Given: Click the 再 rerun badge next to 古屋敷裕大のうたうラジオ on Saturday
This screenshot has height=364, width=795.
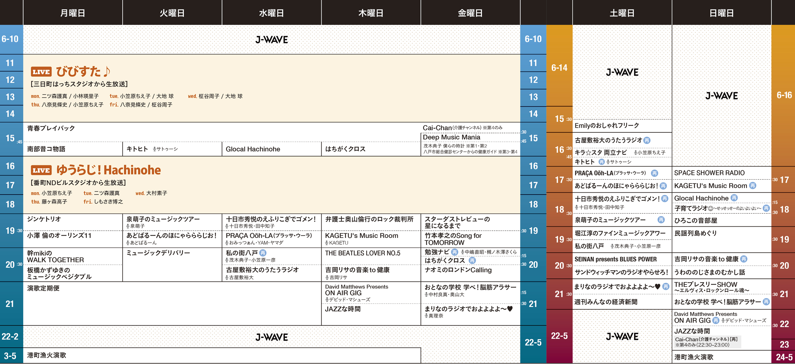Looking at the screenshot, I should 647,140.
